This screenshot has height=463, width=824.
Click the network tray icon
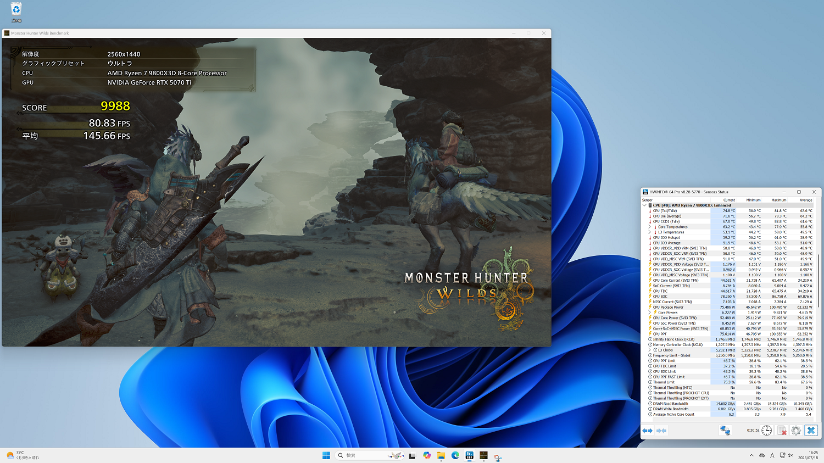pos(782,455)
